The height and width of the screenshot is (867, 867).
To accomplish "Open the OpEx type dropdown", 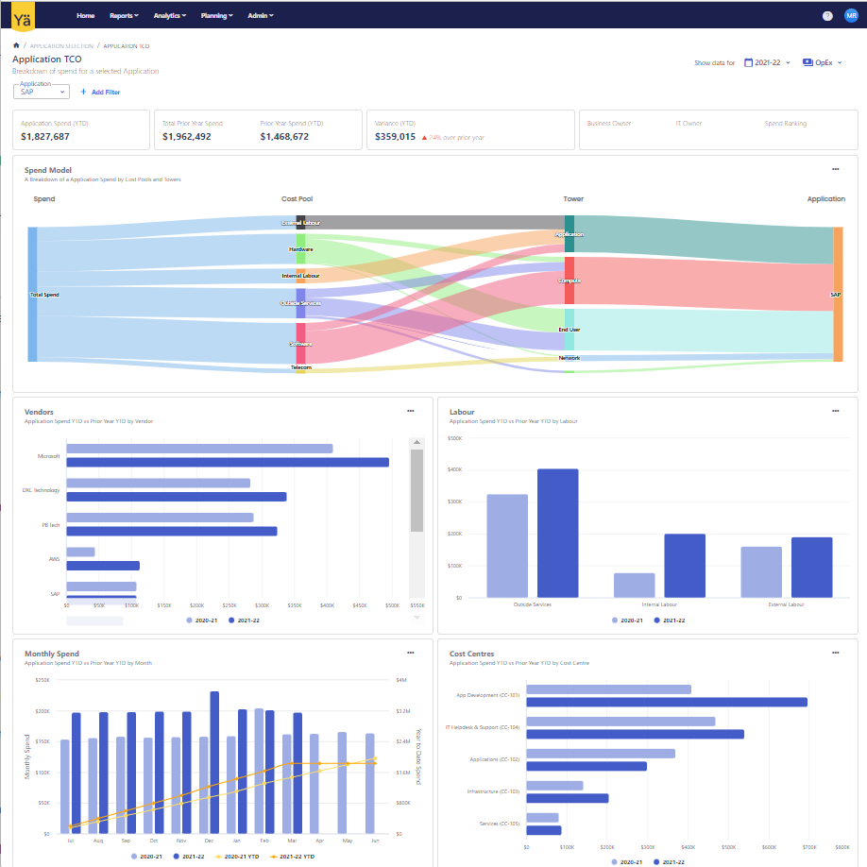I will 823,62.
